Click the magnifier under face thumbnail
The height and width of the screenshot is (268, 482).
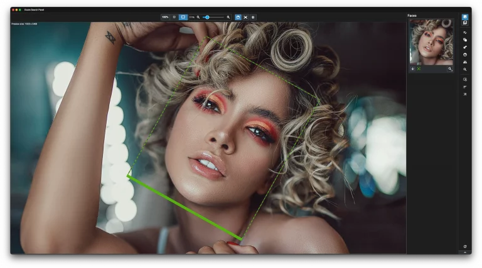click(449, 69)
